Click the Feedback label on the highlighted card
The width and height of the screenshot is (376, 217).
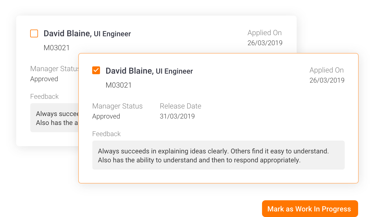[x=106, y=134]
